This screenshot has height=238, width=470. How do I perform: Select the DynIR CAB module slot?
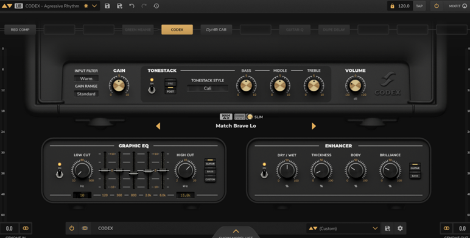click(216, 30)
